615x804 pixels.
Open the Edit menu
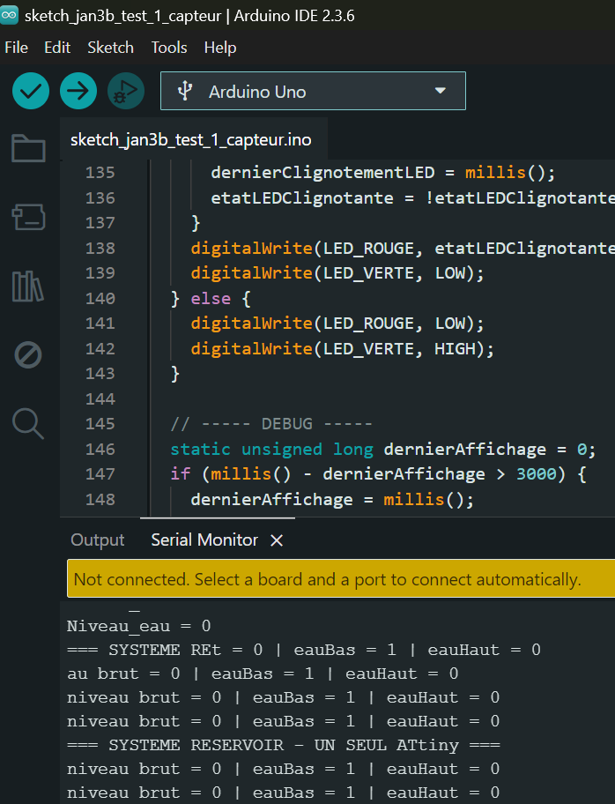click(57, 48)
